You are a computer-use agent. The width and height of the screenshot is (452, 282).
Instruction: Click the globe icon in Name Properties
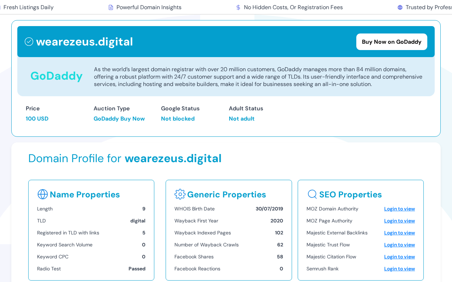pos(42,194)
